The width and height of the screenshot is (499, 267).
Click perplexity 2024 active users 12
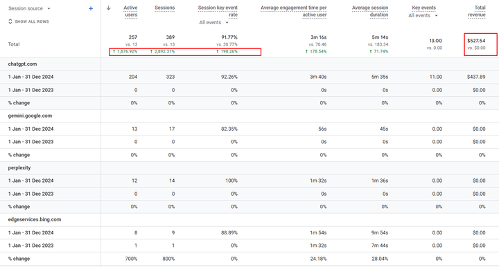[x=134, y=181]
